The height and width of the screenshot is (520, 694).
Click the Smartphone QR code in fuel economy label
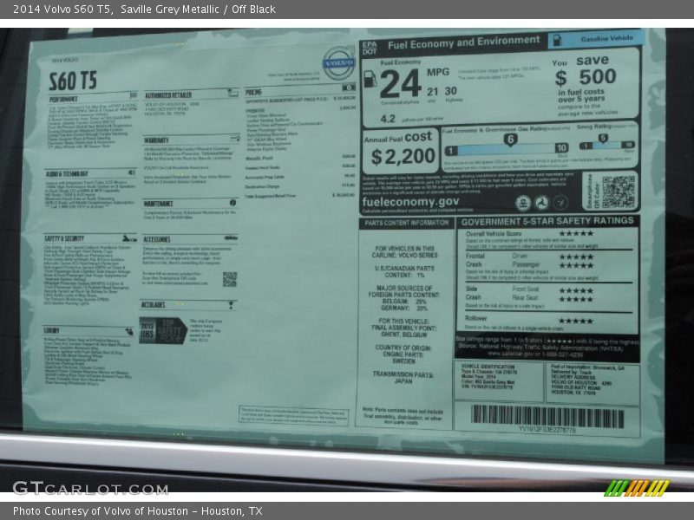click(x=619, y=191)
